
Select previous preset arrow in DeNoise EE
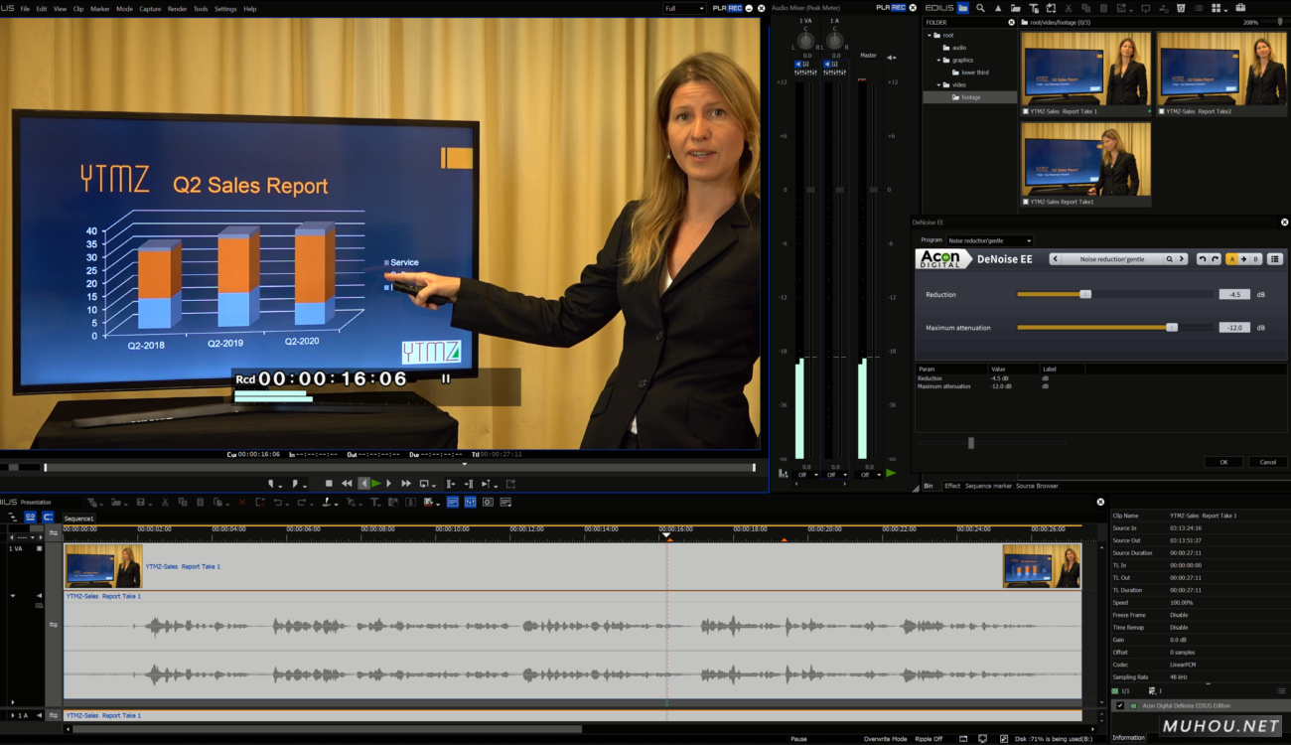[x=1056, y=259]
